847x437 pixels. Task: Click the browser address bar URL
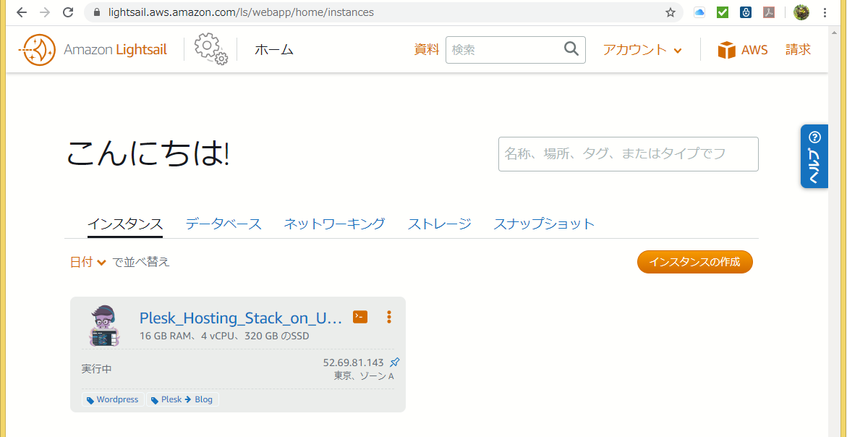[241, 12]
